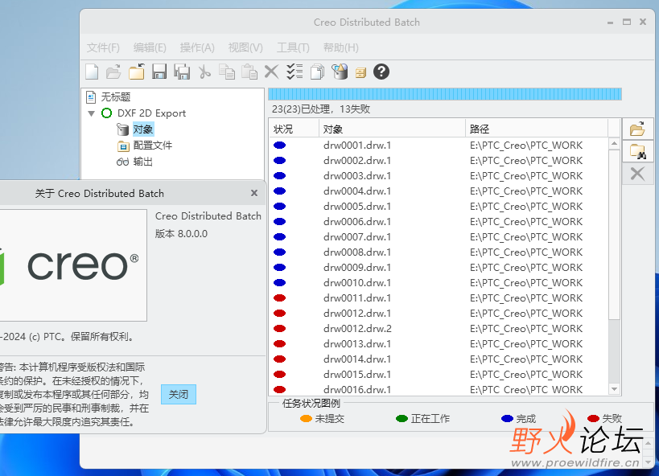Image resolution: width=659 pixels, height=476 pixels.
Task: Click the 未提交 legend entry
Action: tap(323, 418)
